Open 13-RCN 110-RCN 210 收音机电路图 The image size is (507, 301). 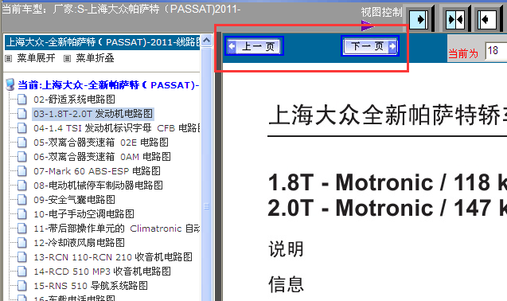(113, 257)
